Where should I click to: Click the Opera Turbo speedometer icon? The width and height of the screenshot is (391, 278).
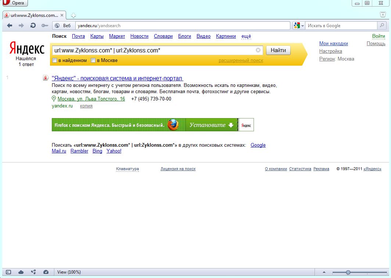(x=46, y=272)
